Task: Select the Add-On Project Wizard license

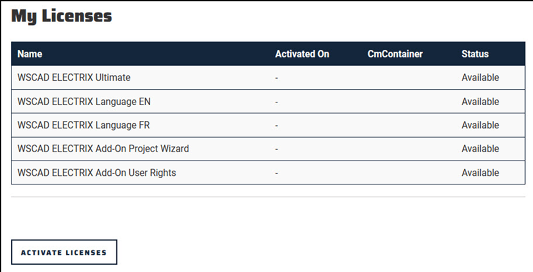Action: click(268, 149)
